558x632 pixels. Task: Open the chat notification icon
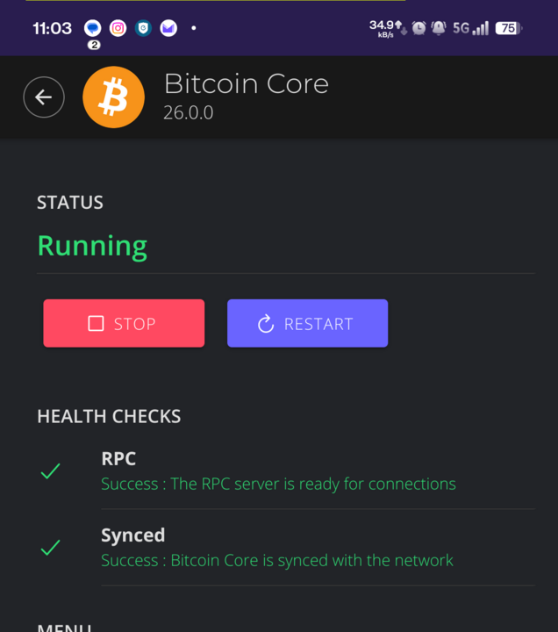point(93,28)
